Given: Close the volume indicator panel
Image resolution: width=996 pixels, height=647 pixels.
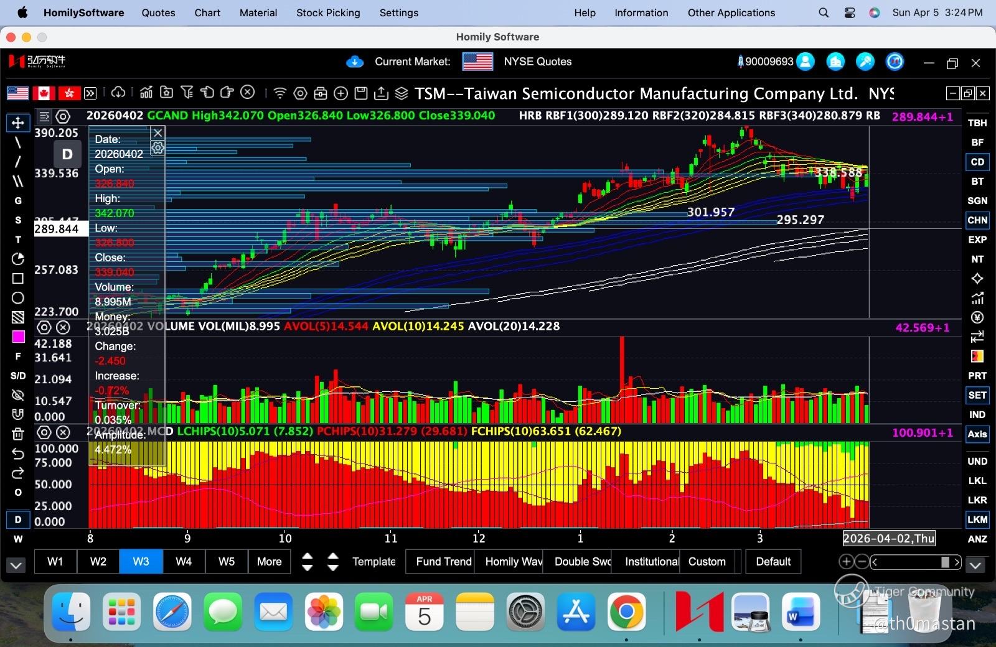Looking at the screenshot, I should click(x=63, y=327).
